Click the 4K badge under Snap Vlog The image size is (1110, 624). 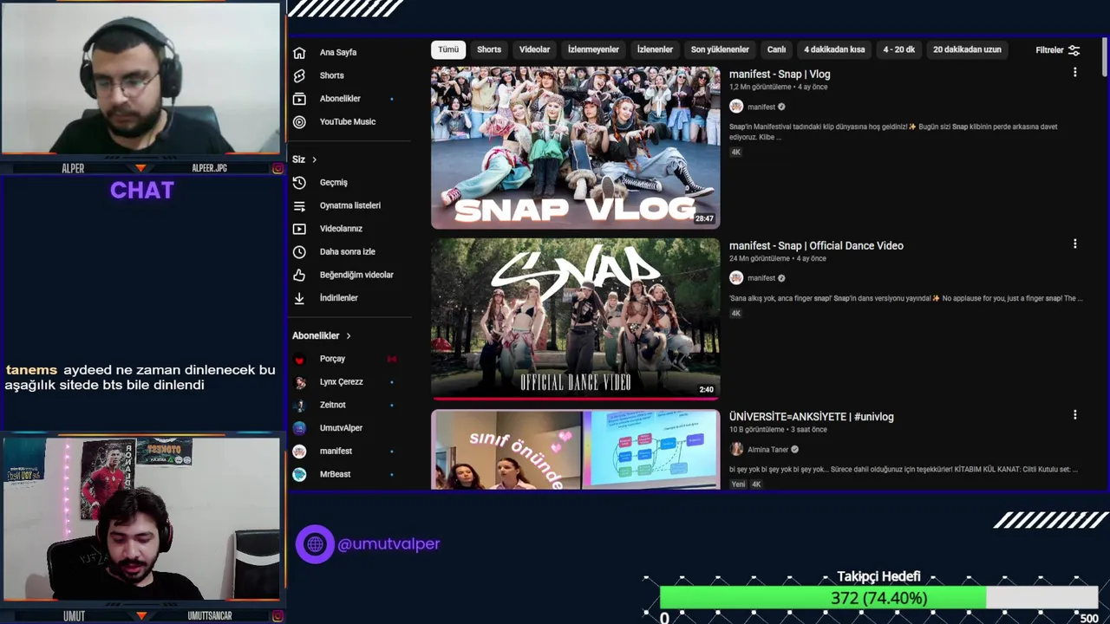click(x=735, y=153)
